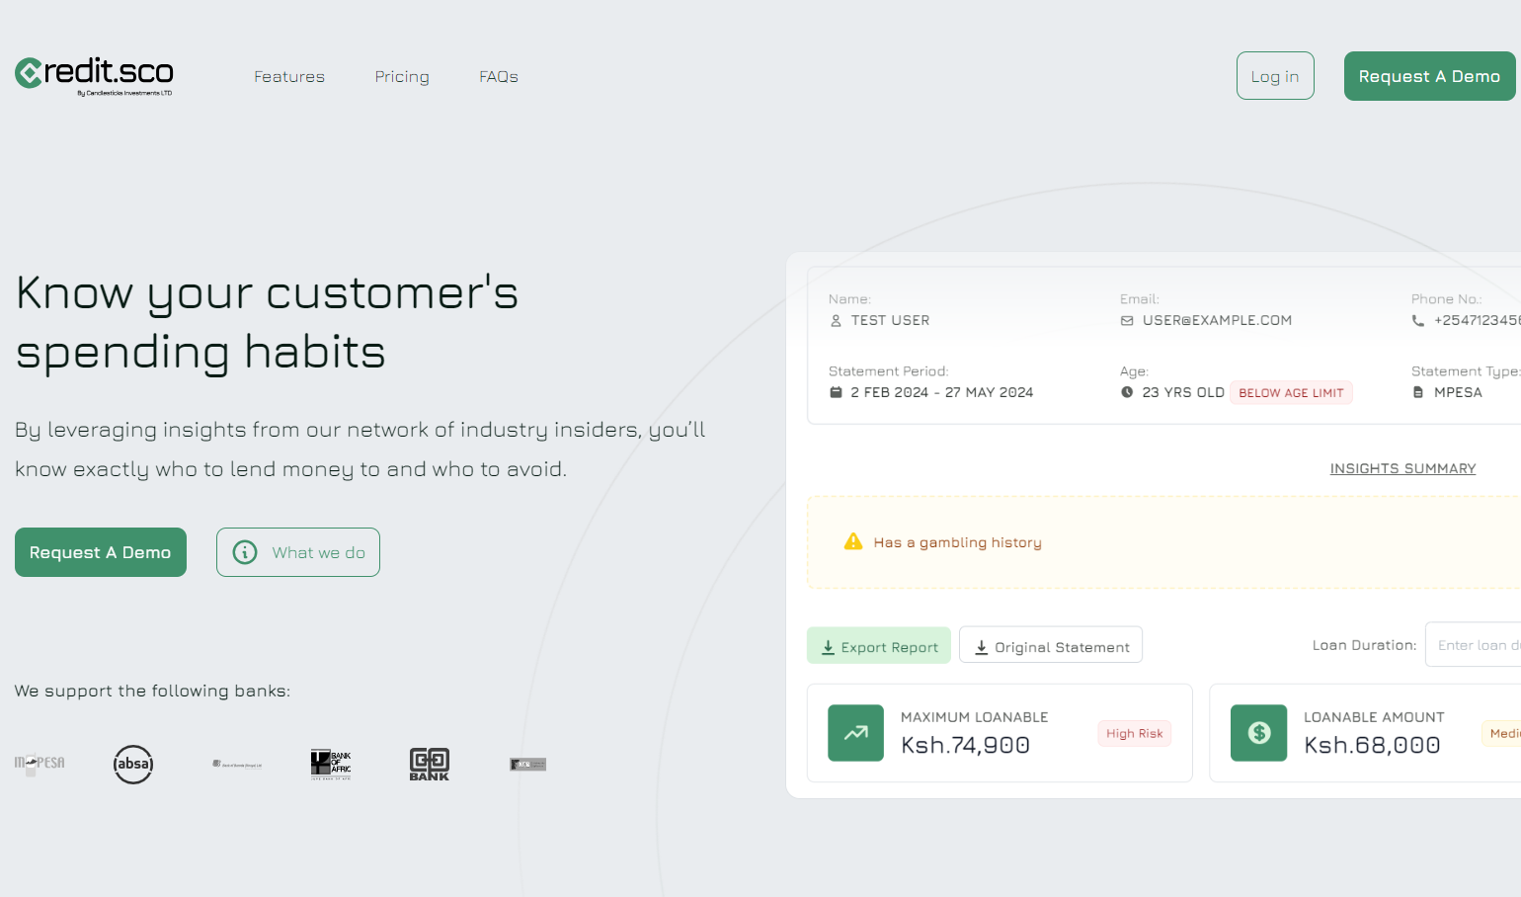Download the Export Report
This screenshot has height=897, width=1521.
coord(879,646)
